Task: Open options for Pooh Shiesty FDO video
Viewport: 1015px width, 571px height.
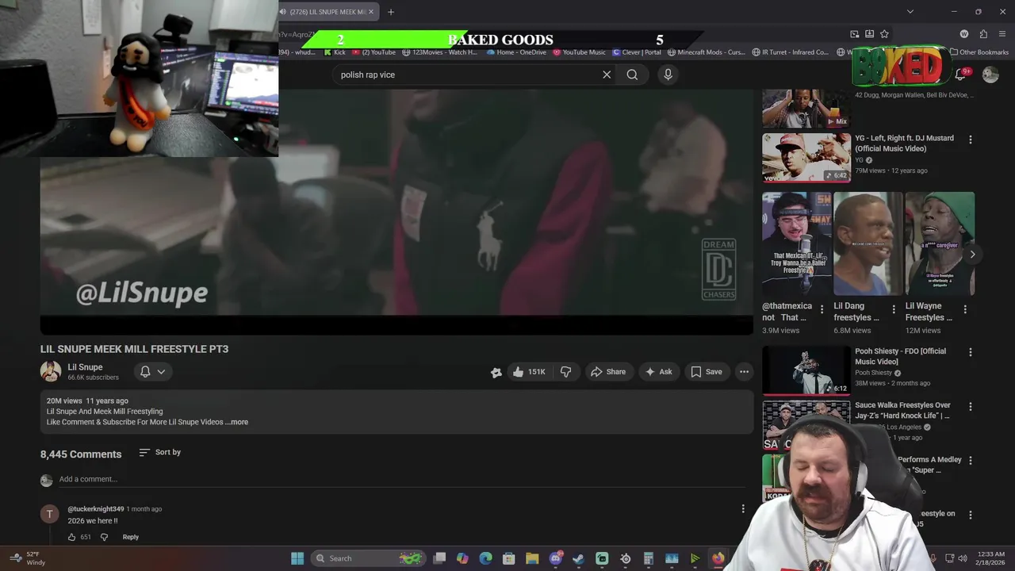Action: tap(970, 352)
